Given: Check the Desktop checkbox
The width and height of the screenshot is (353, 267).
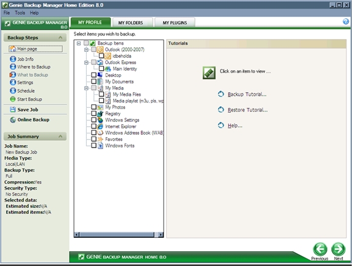Looking at the screenshot, I should (x=93, y=75).
